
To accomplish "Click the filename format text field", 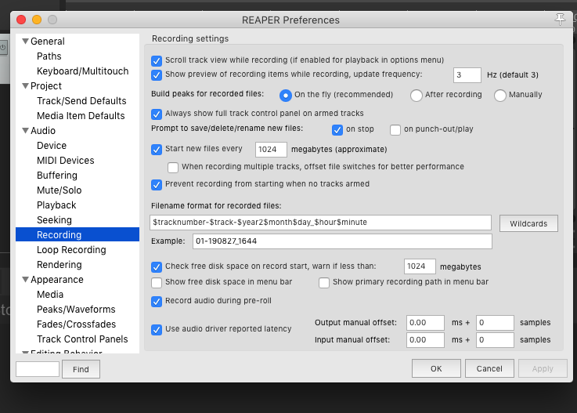I will click(320, 222).
